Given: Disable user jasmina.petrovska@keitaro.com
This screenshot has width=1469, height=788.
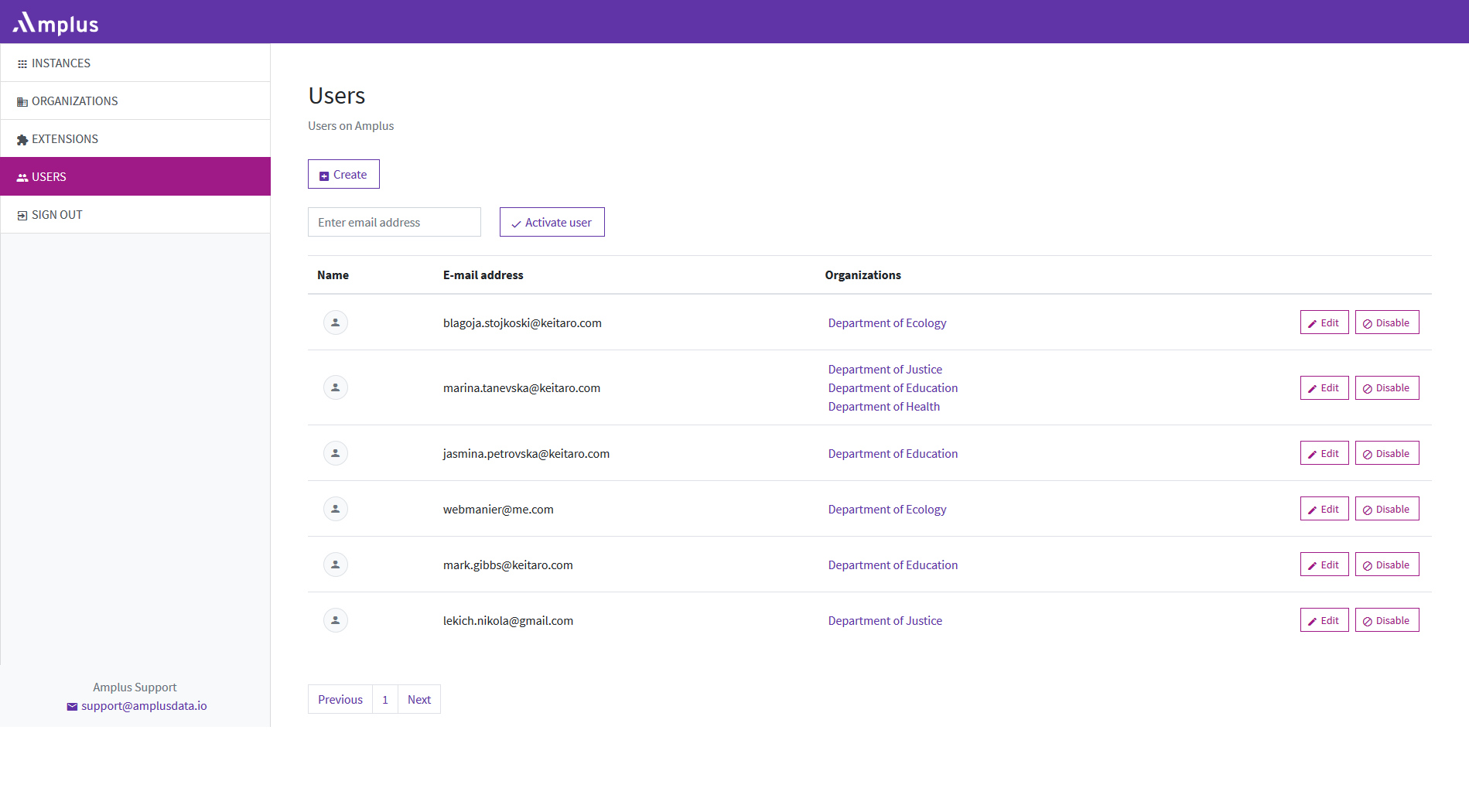Looking at the screenshot, I should tap(1387, 453).
